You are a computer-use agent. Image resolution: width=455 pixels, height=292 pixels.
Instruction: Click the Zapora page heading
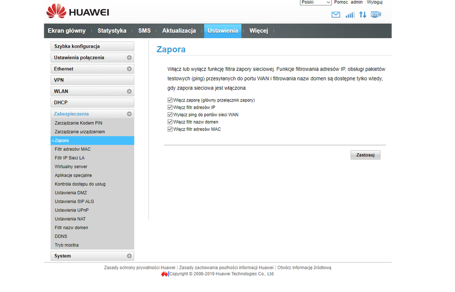point(171,50)
